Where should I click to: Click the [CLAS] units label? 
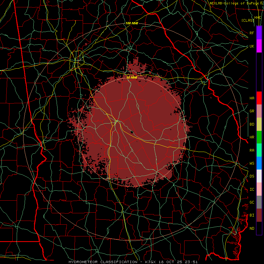pos(248,20)
